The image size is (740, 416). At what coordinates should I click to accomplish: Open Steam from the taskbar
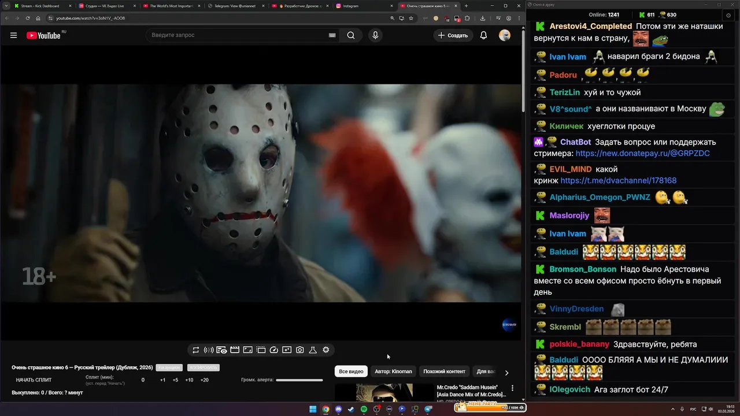coord(351,409)
